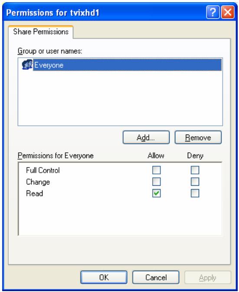Click the Read permission label

tap(35, 194)
